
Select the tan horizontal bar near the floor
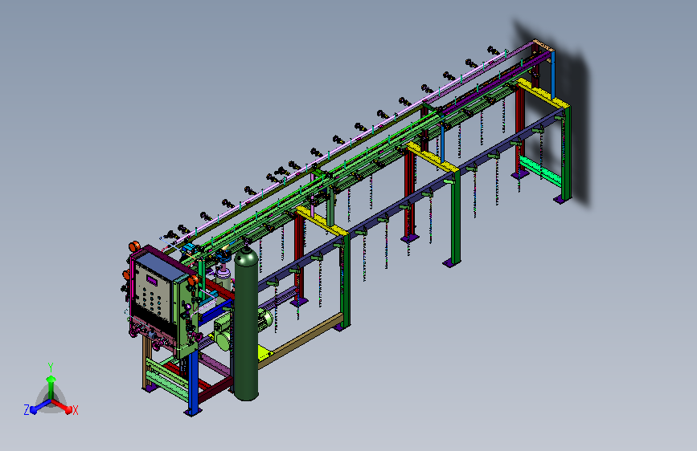pyautogui.click(x=302, y=339)
